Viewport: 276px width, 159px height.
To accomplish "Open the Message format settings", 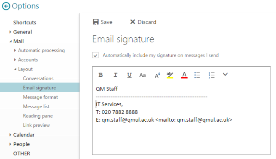I will [40, 97].
